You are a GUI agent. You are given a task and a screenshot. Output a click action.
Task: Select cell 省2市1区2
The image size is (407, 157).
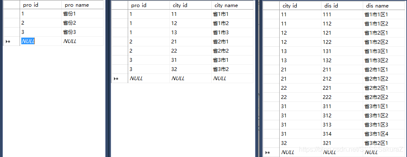(x=384, y=79)
